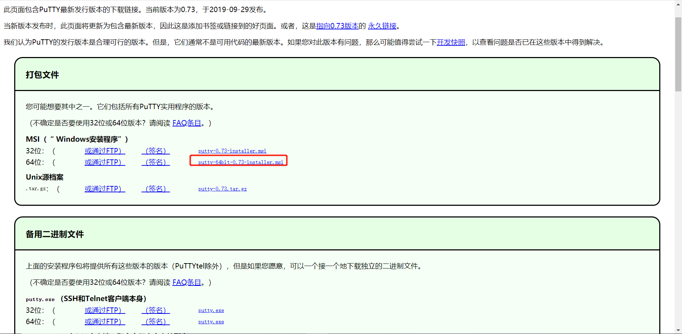Viewport: 682px width, 334px height.
Task: Open FAQ条目 link in 备用二进制文件 section
Action: tap(187, 282)
